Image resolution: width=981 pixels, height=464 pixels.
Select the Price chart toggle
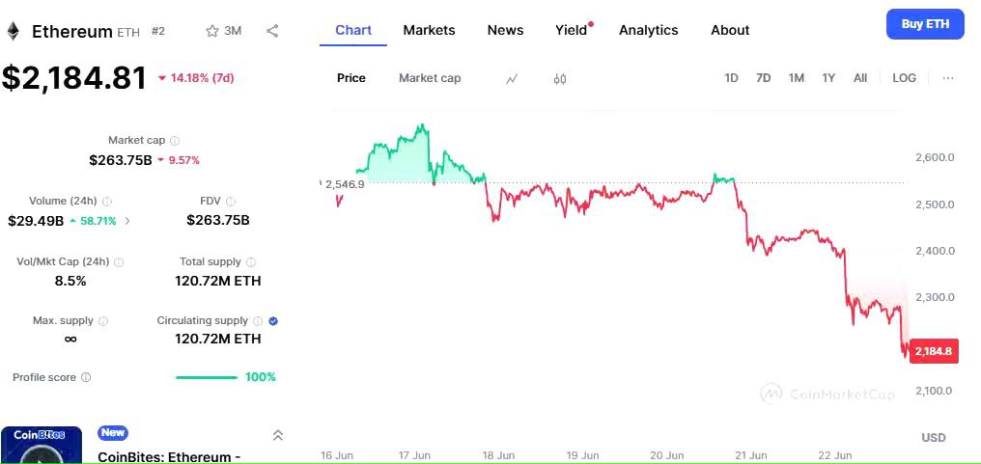click(x=351, y=78)
